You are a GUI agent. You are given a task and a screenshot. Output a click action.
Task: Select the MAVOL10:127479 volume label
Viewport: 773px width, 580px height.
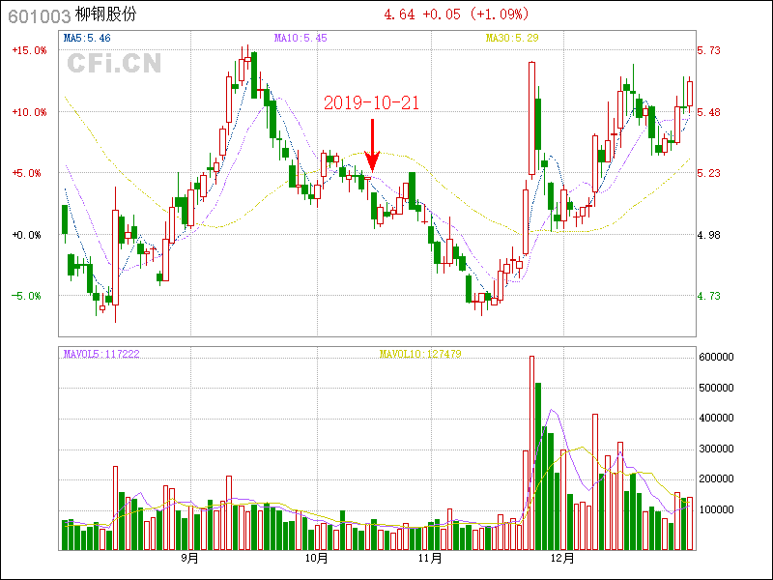coord(420,354)
